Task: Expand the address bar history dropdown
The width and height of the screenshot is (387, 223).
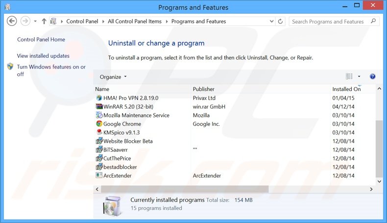Action: coord(271,22)
